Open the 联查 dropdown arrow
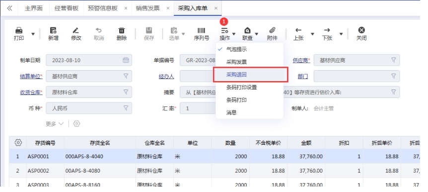This screenshot has height=192, width=428. click(257, 34)
